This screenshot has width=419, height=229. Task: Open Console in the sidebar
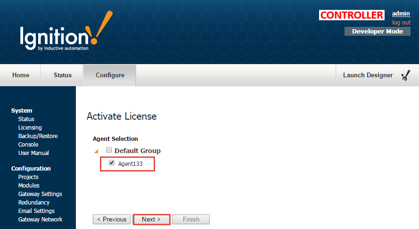tap(28, 145)
